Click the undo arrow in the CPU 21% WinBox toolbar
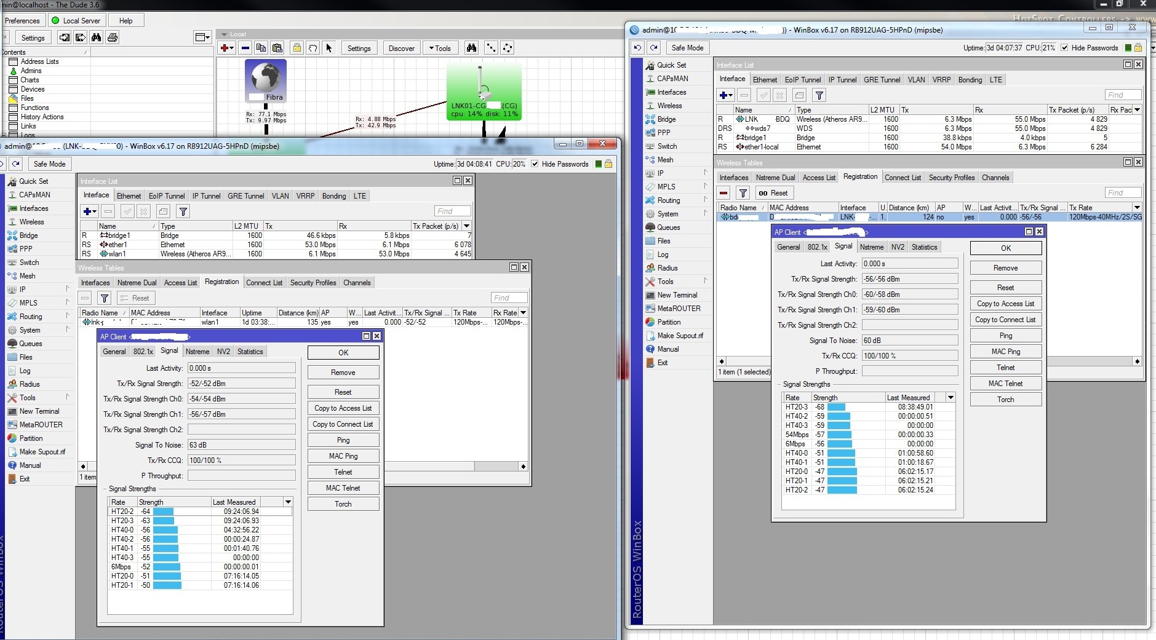This screenshot has width=1156, height=640. pyautogui.click(x=638, y=47)
